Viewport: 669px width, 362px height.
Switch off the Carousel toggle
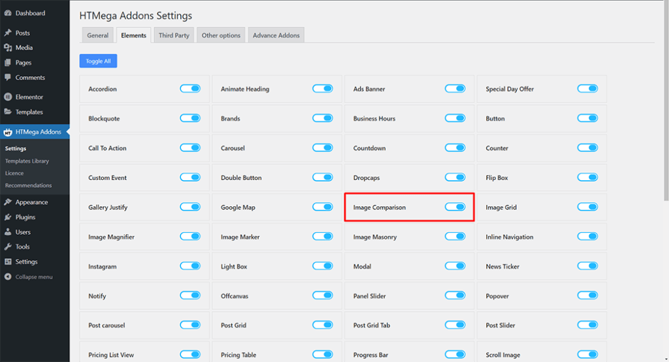(x=323, y=148)
